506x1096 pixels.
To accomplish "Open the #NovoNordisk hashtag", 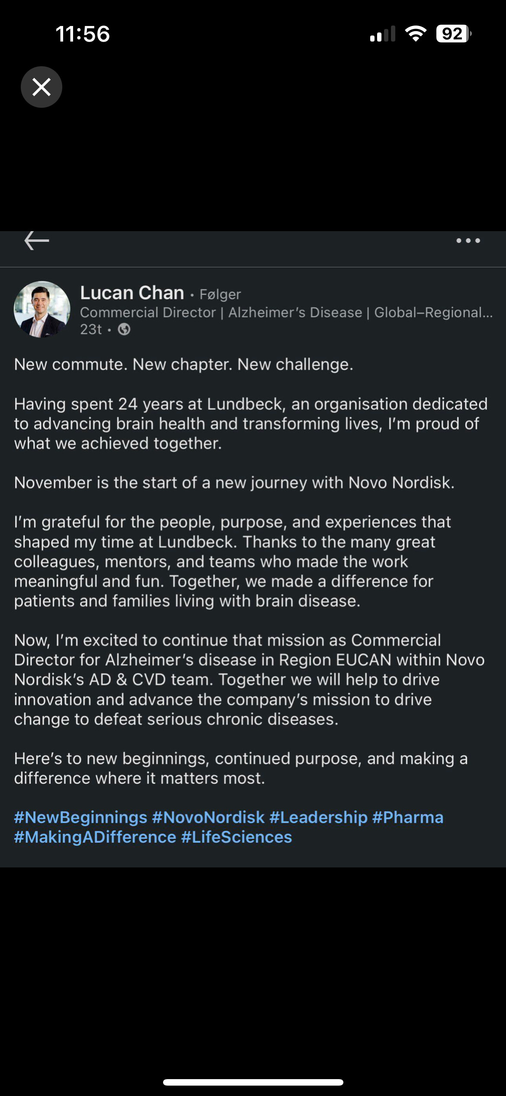I will pyautogui.click(x=208, y=818).
